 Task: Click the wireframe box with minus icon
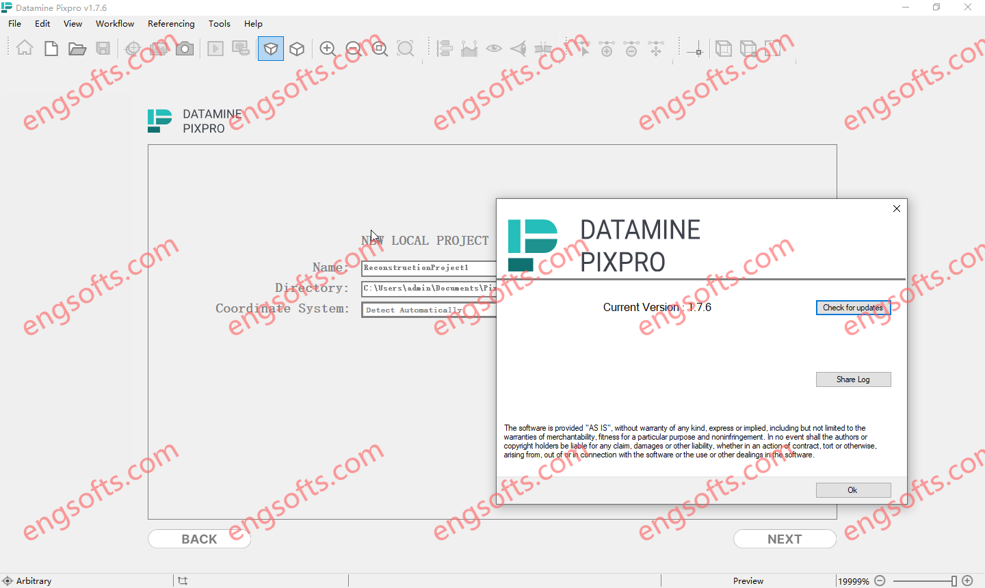pyautogui.click(x=748, y=49)
